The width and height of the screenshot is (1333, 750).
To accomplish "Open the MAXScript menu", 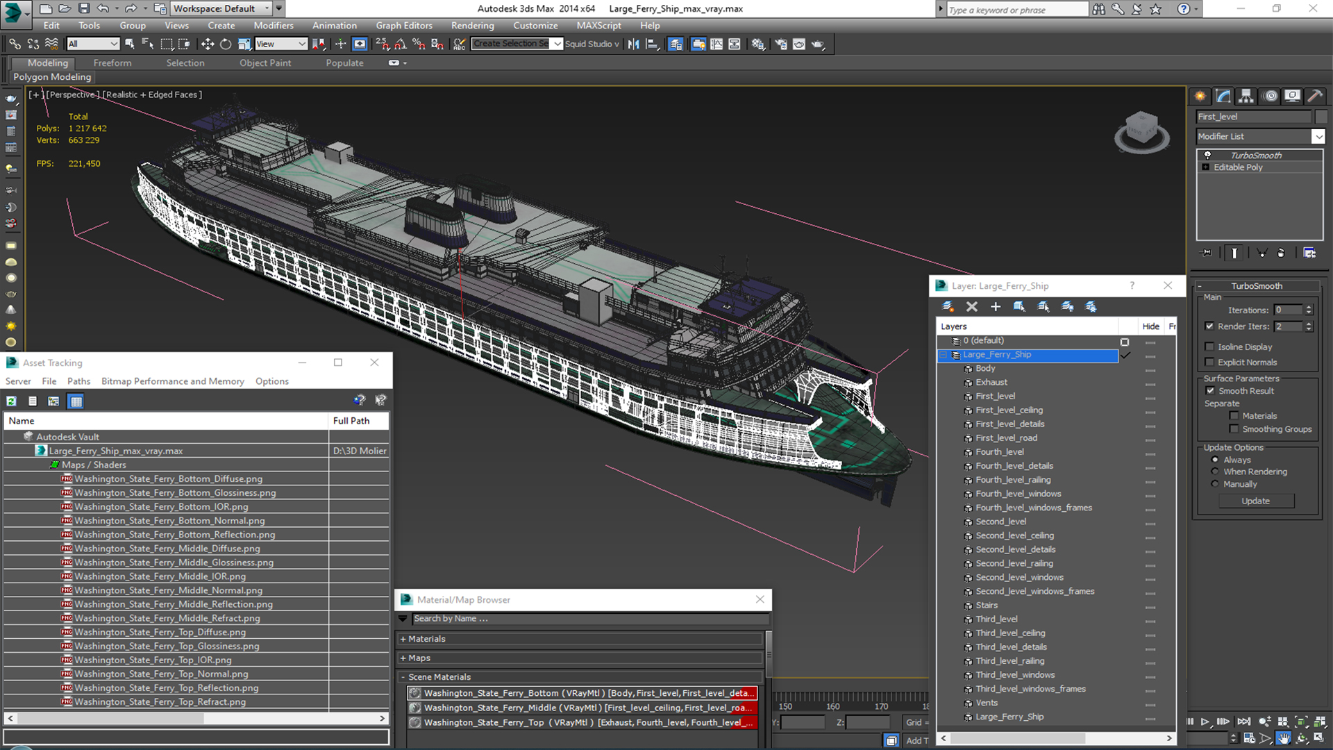I will point(598,26).
